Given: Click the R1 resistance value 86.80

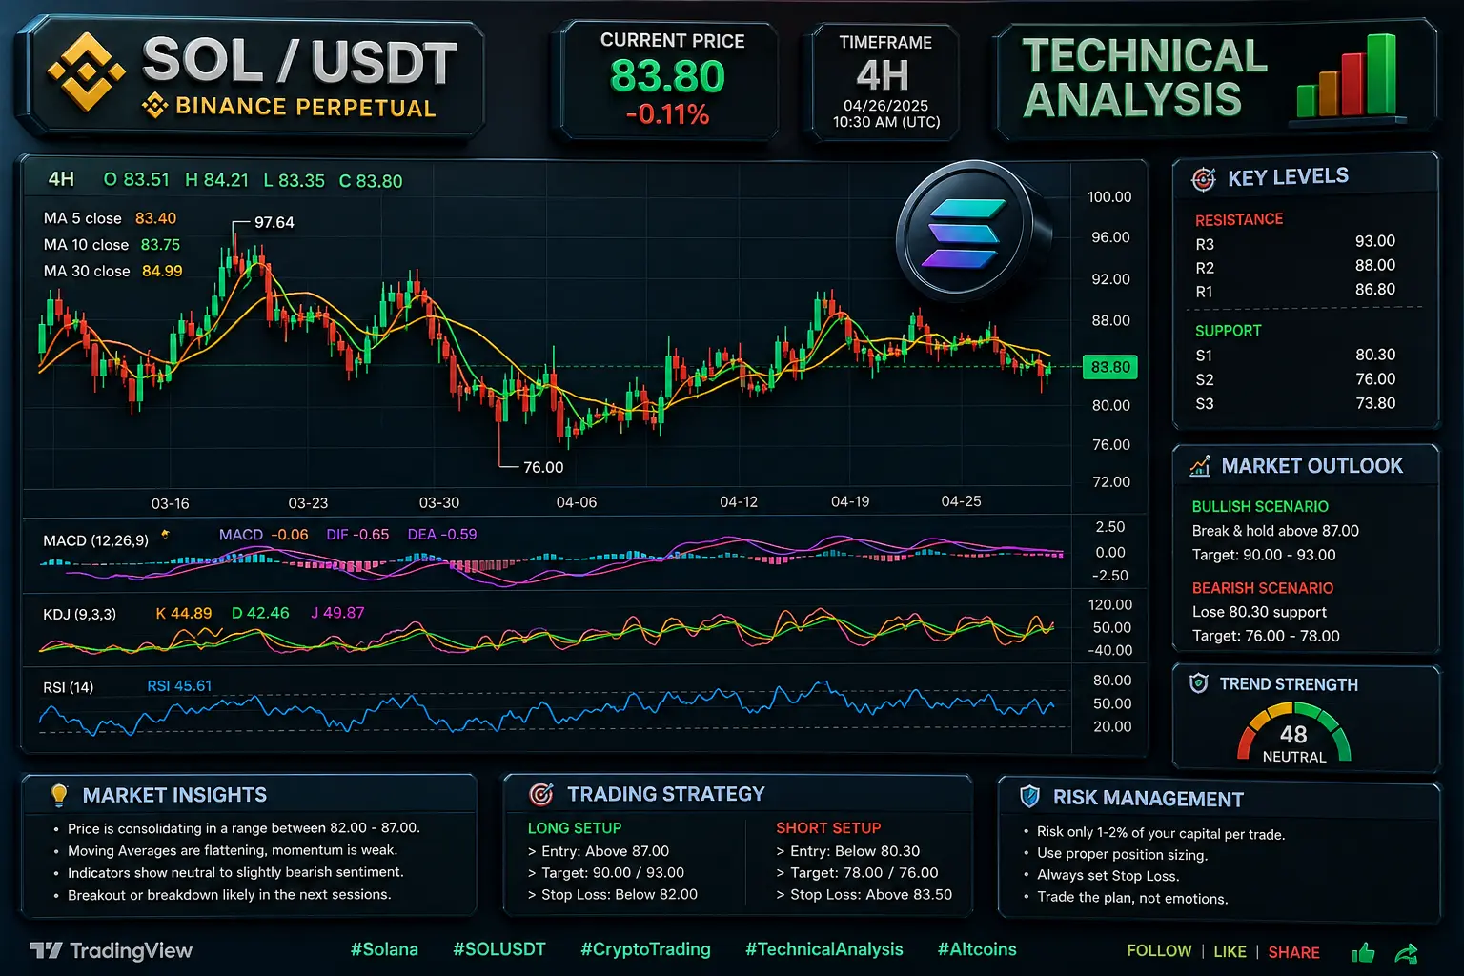Looking at the screenshot, I should point(1374,290).
